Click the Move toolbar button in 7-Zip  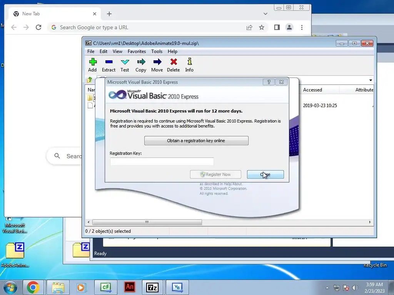(x=157, y=65)
